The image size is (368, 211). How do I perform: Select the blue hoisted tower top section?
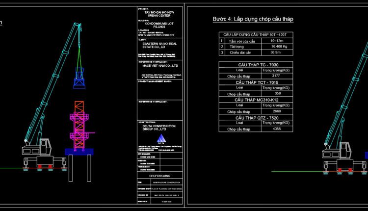click(x=79, y=79)
